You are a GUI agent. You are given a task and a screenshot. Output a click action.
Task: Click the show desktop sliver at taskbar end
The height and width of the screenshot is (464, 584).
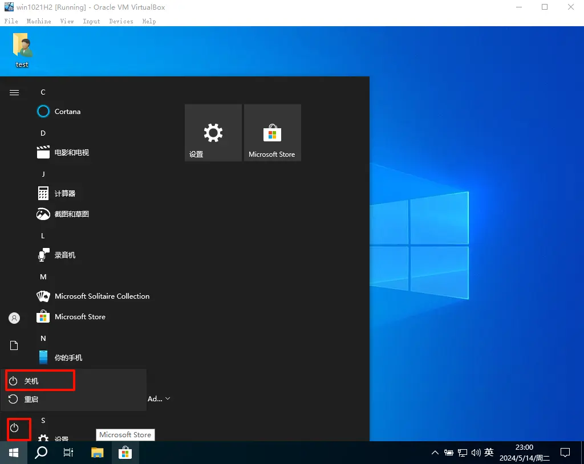pyautogui.click(x=582, y=453)
